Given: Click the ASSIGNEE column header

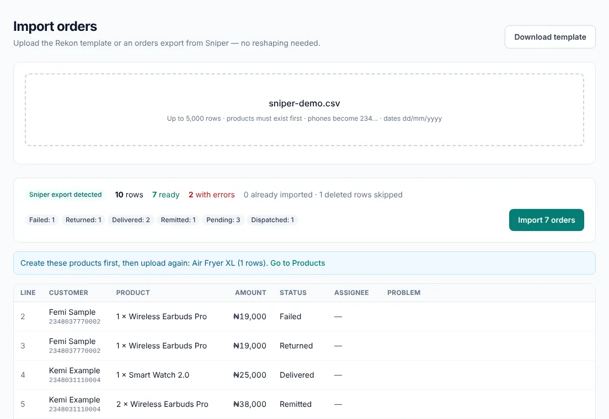Looking at the screenshot, I should pos(351,292).
